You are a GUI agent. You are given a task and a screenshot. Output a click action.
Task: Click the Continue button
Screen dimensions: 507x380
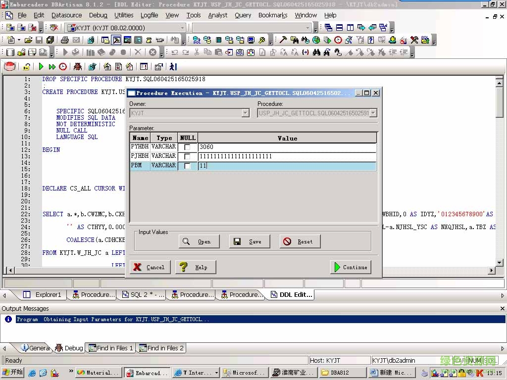(351, 267)
